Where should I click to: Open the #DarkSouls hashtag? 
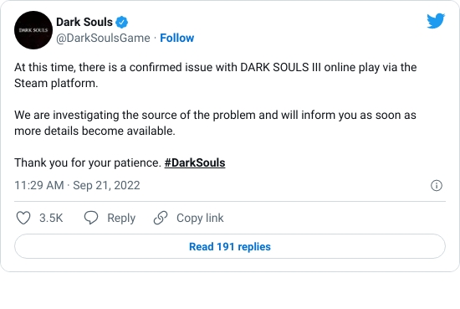coord(195,162)
